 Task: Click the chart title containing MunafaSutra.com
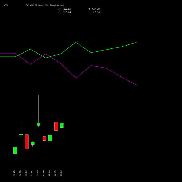[45, 5]
